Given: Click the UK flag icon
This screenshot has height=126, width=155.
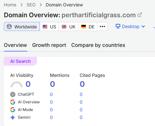Looking at the screenshot, I should pos(64,26).
